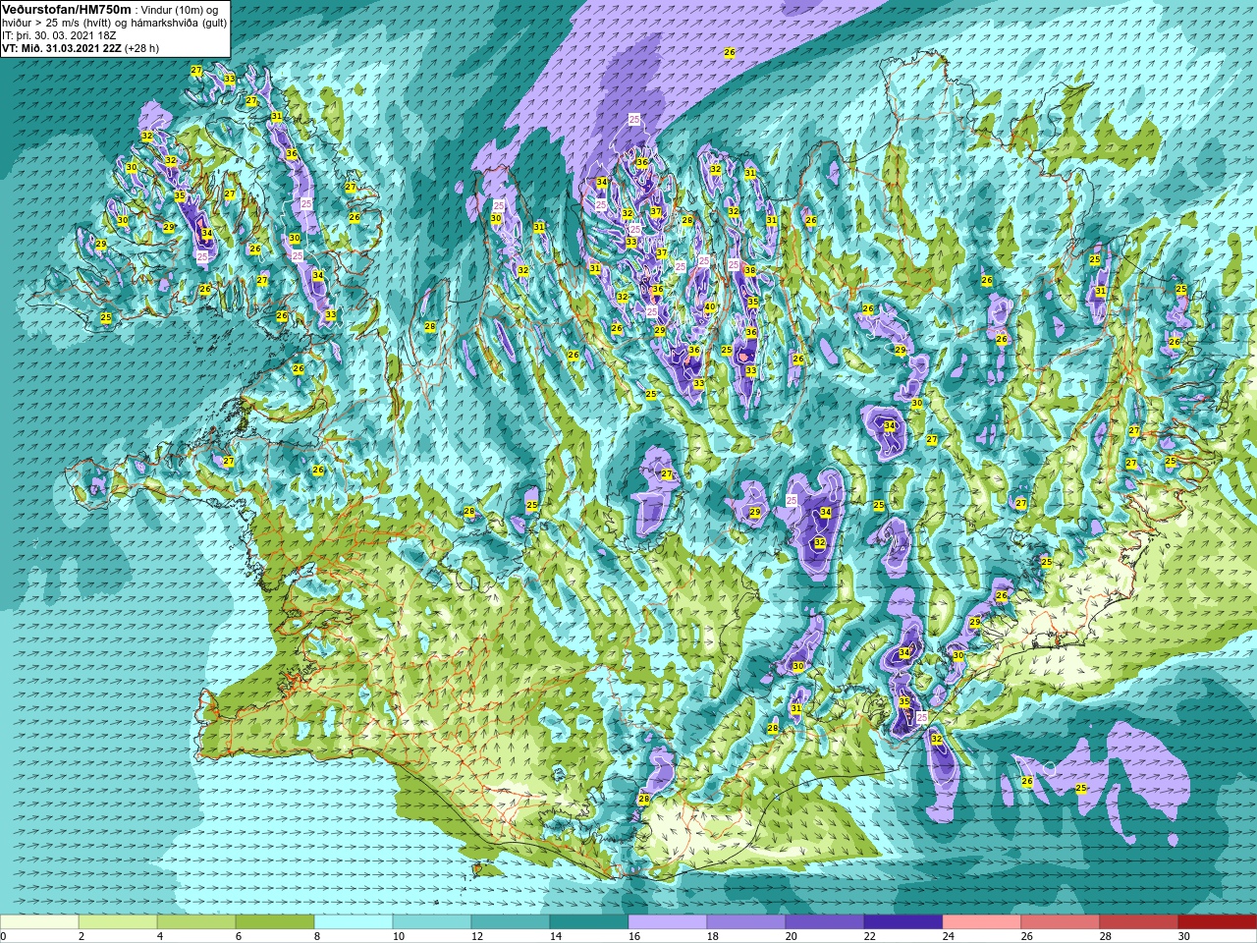Click the 22–24 m/s dark indigo legend swatch

pyautogui.click(x=903, y=922)
